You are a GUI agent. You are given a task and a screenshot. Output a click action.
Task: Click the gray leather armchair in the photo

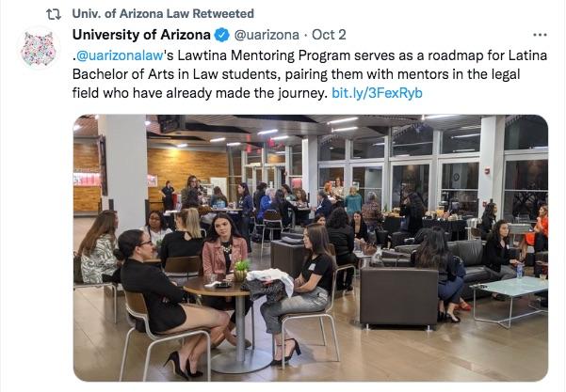[399, 295]
